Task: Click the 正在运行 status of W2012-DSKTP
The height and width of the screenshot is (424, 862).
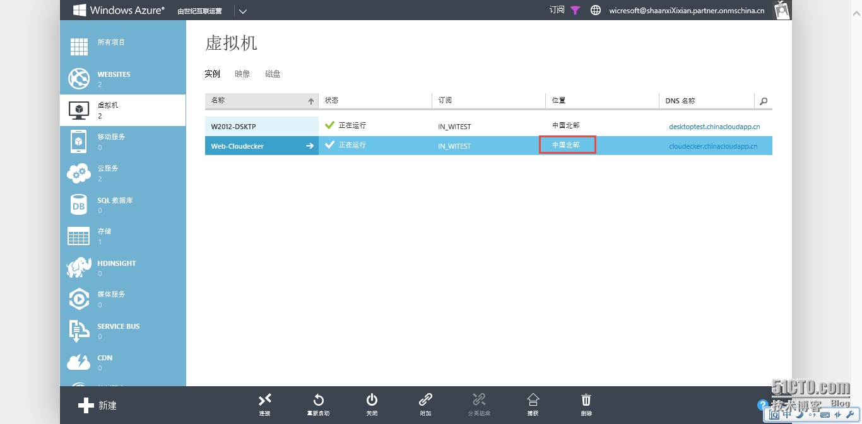Action: tap(352, 125)
